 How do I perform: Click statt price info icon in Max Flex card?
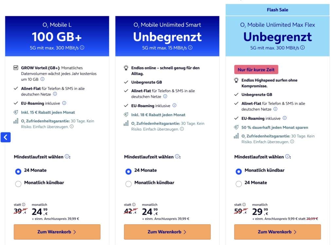coord(244,205)
